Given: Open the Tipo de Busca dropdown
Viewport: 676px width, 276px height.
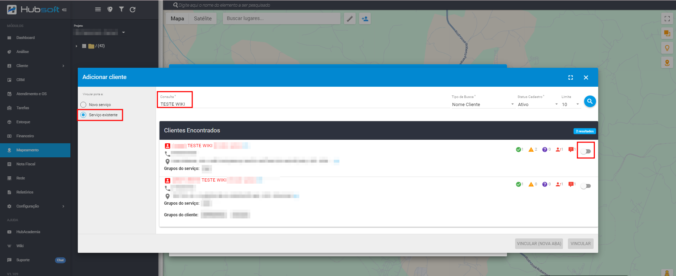Looking at the screenshot, I should coord(483,105).
